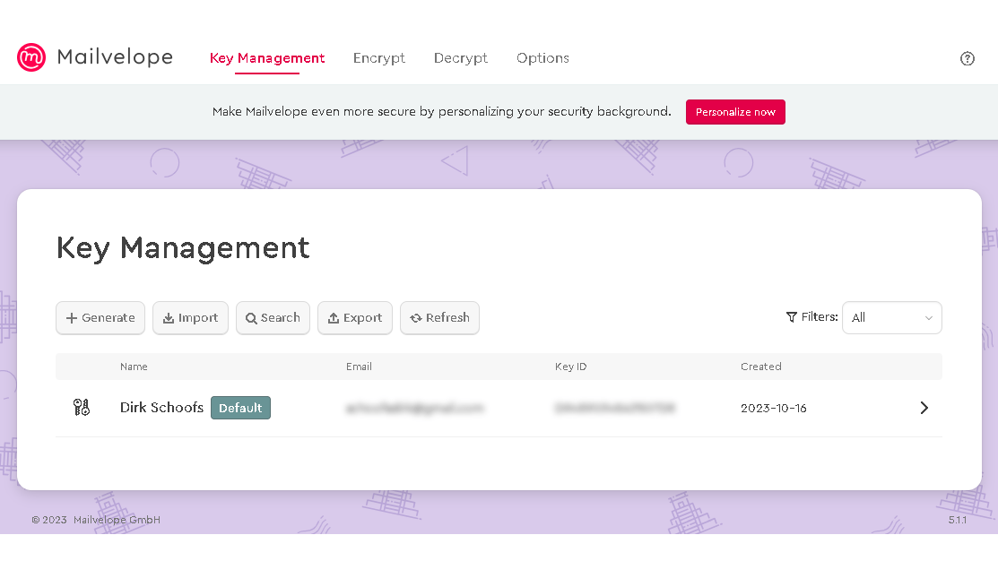Image resolution: width=998 pixels, height=561 pixels.
Task: Click the Export button
Action: click(354, 317)
